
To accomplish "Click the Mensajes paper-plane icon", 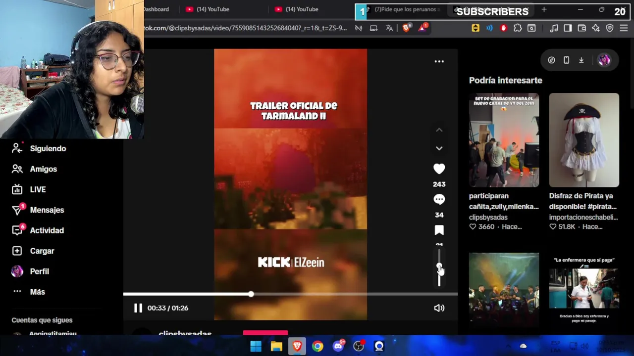I will pos(17,210).
